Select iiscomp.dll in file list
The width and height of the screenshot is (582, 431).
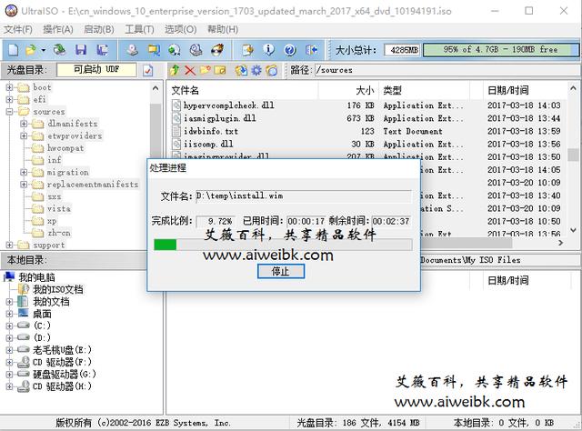(208, 144)
